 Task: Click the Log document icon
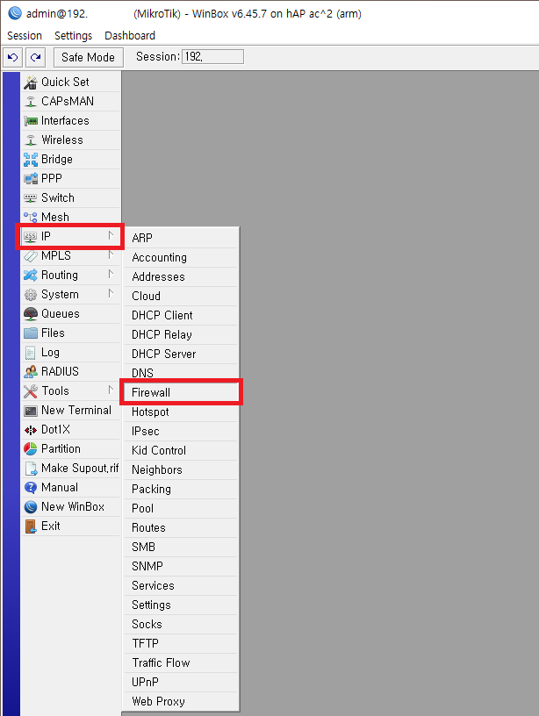pyautogui.click(x=31, y=353)
